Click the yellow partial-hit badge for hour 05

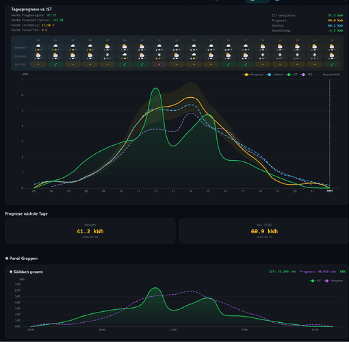coord(38,64)
